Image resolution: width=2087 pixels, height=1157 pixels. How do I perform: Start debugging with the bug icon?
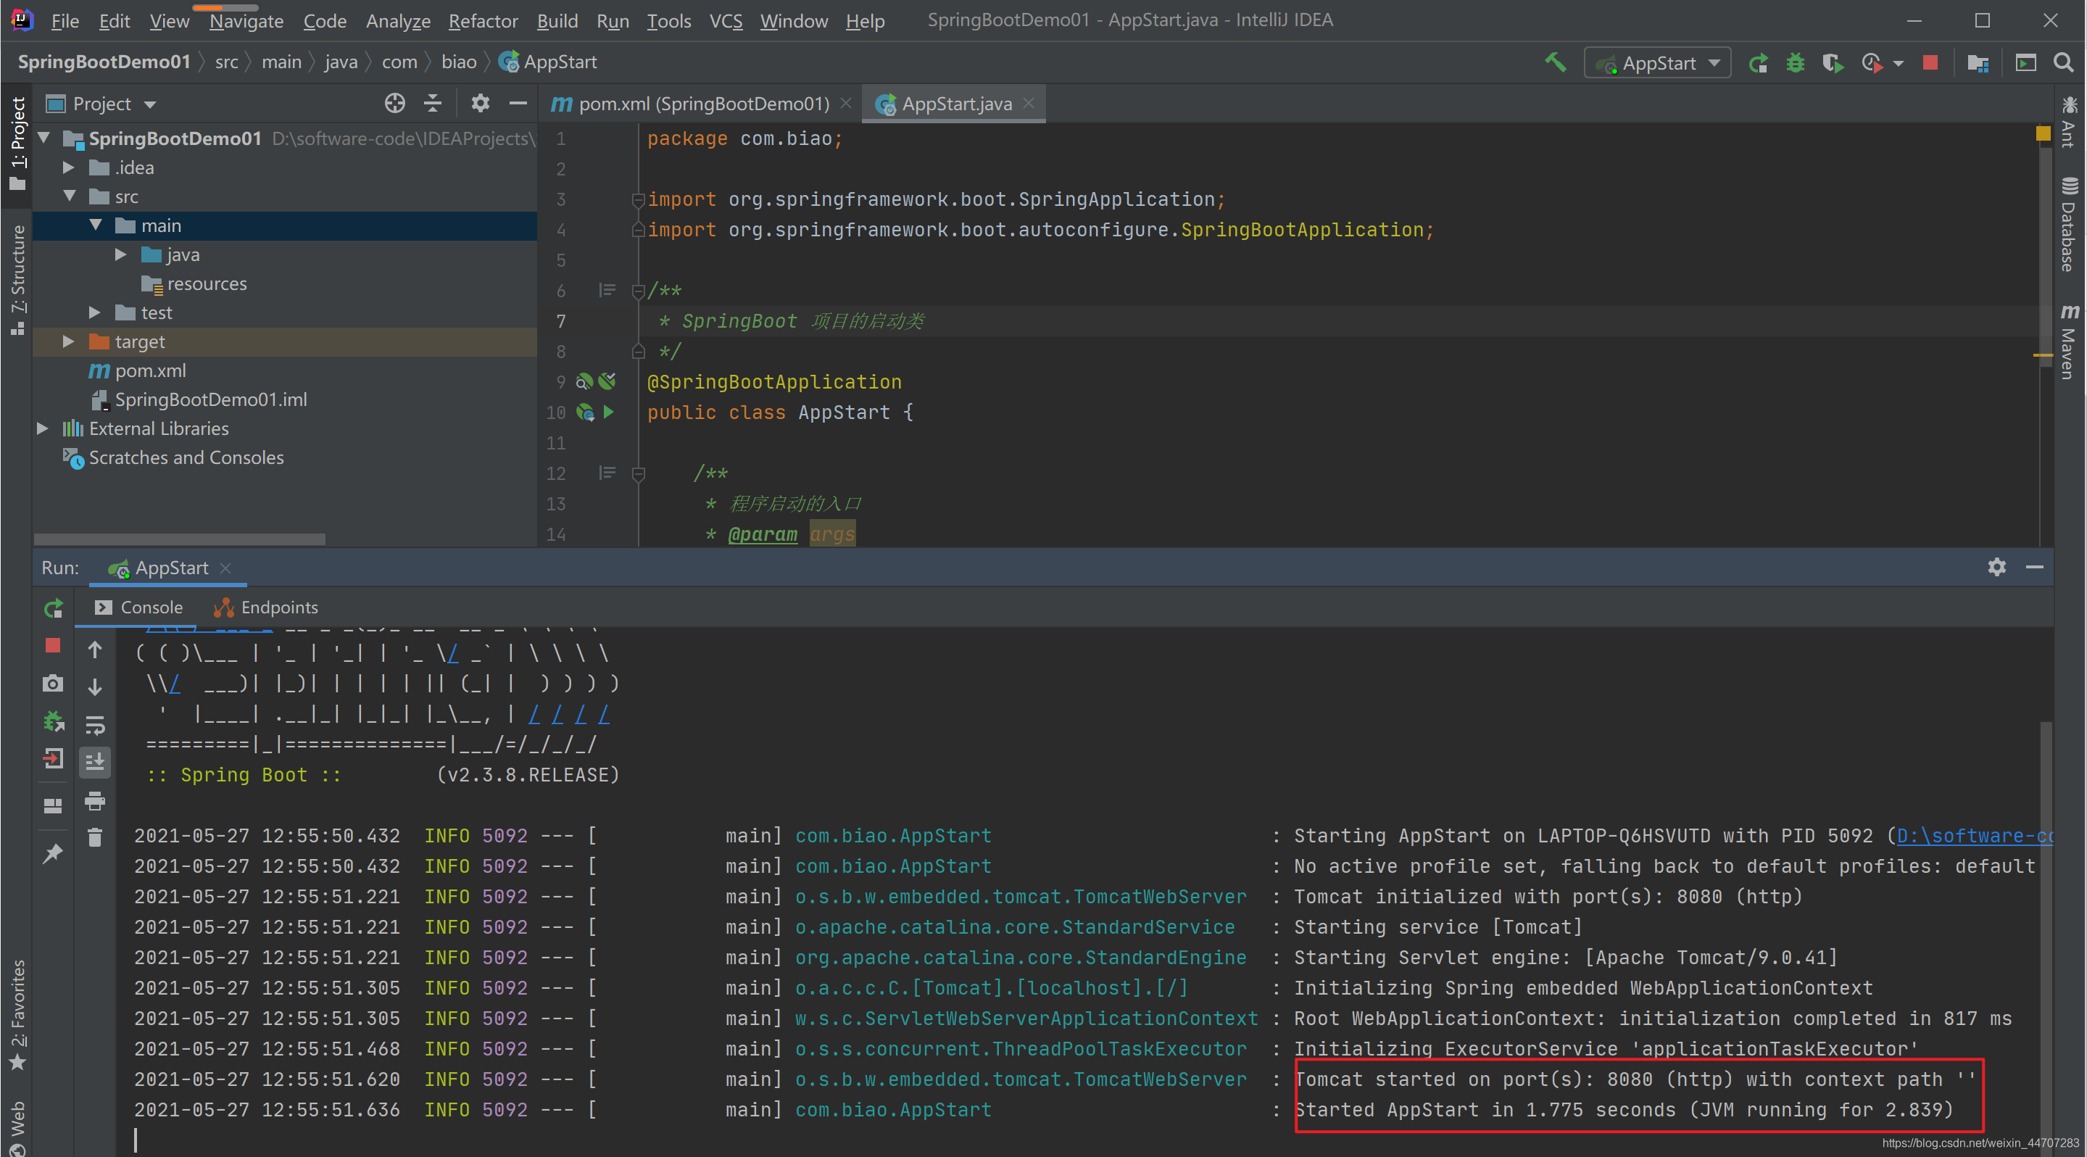tap(1796, 62)
